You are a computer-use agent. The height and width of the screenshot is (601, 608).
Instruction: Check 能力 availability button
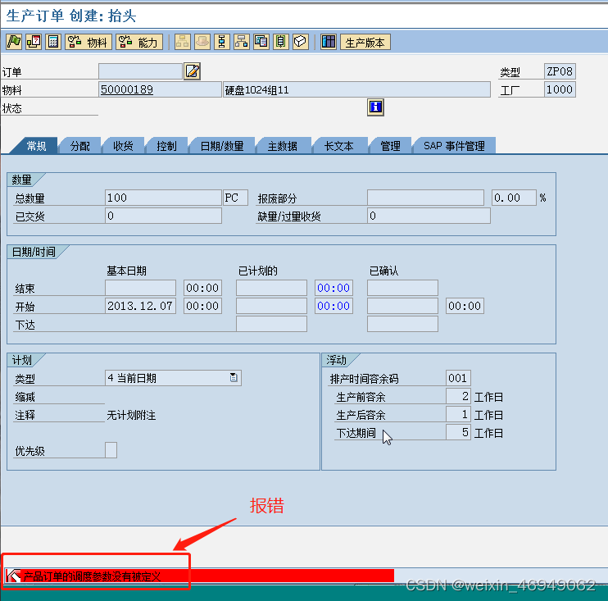coord(139,42)
